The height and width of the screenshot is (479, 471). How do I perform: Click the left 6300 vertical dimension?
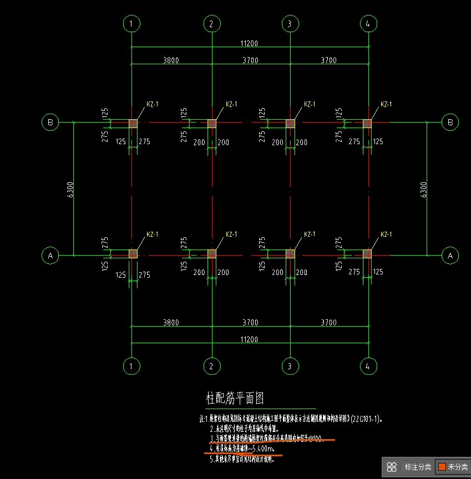pos(70,190)
